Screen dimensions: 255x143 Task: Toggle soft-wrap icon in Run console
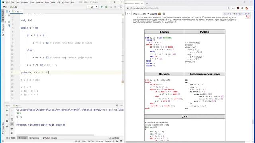(x=12, y=120)
